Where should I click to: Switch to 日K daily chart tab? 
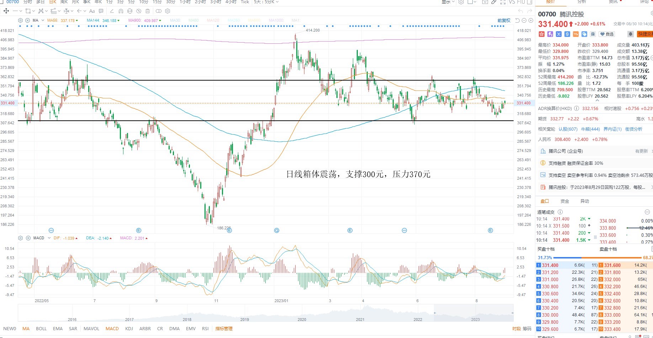pyautogui.click(x=53, y=2)
